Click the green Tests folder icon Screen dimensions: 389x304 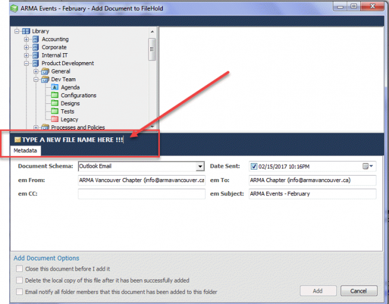click(x=55, y=111)
